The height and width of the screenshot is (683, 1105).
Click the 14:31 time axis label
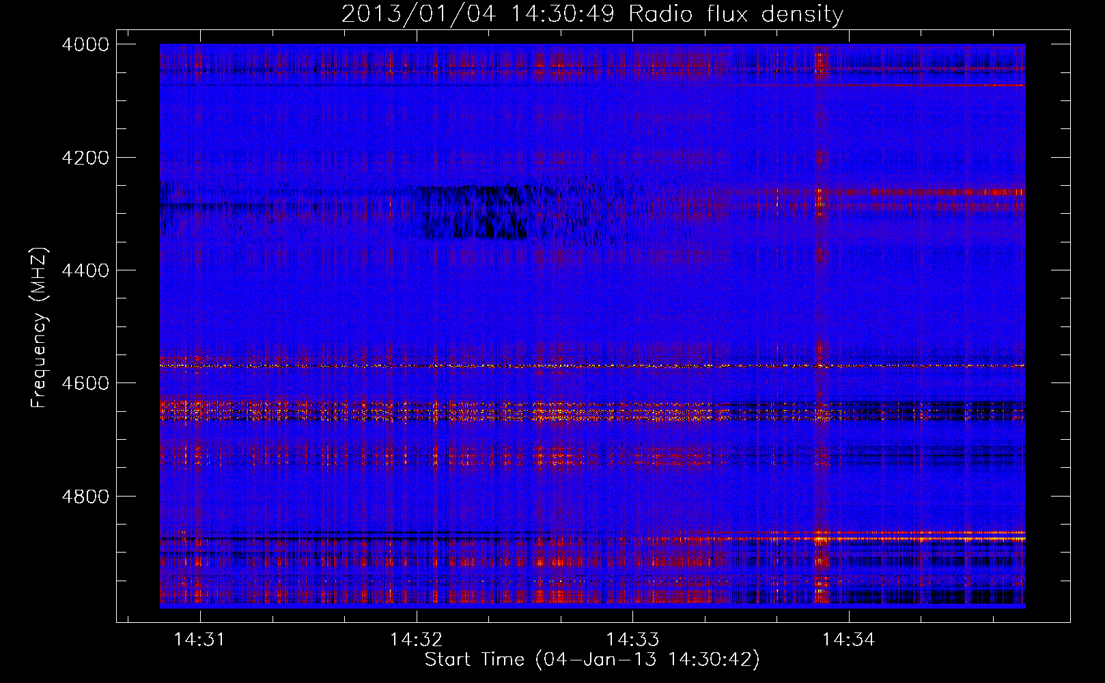[199, 639]
